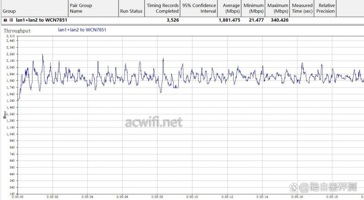Click the pair group icon before lan1+lan2
Viewport: 364px width, 200px height.
(5, 20)
